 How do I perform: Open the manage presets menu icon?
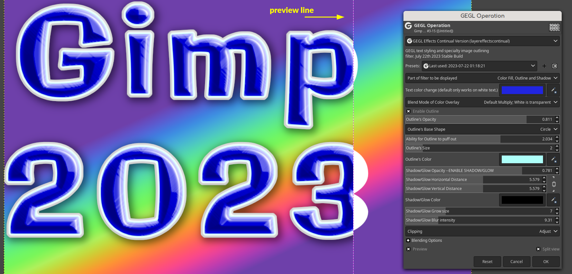pos(555,66)
